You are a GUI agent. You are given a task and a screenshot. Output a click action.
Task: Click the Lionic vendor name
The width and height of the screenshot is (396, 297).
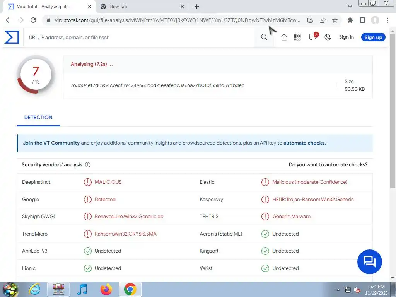[x=29, y=268]
